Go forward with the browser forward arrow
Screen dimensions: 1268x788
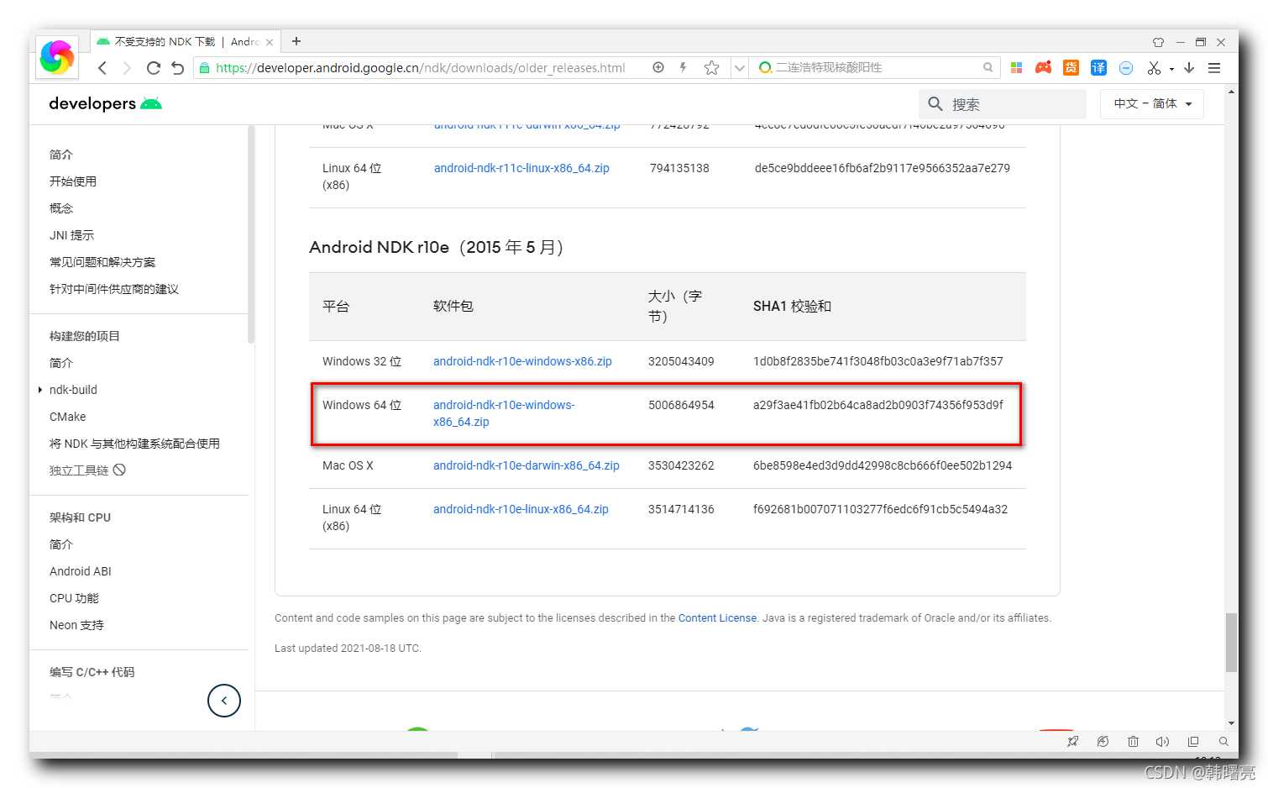point(127,68)
